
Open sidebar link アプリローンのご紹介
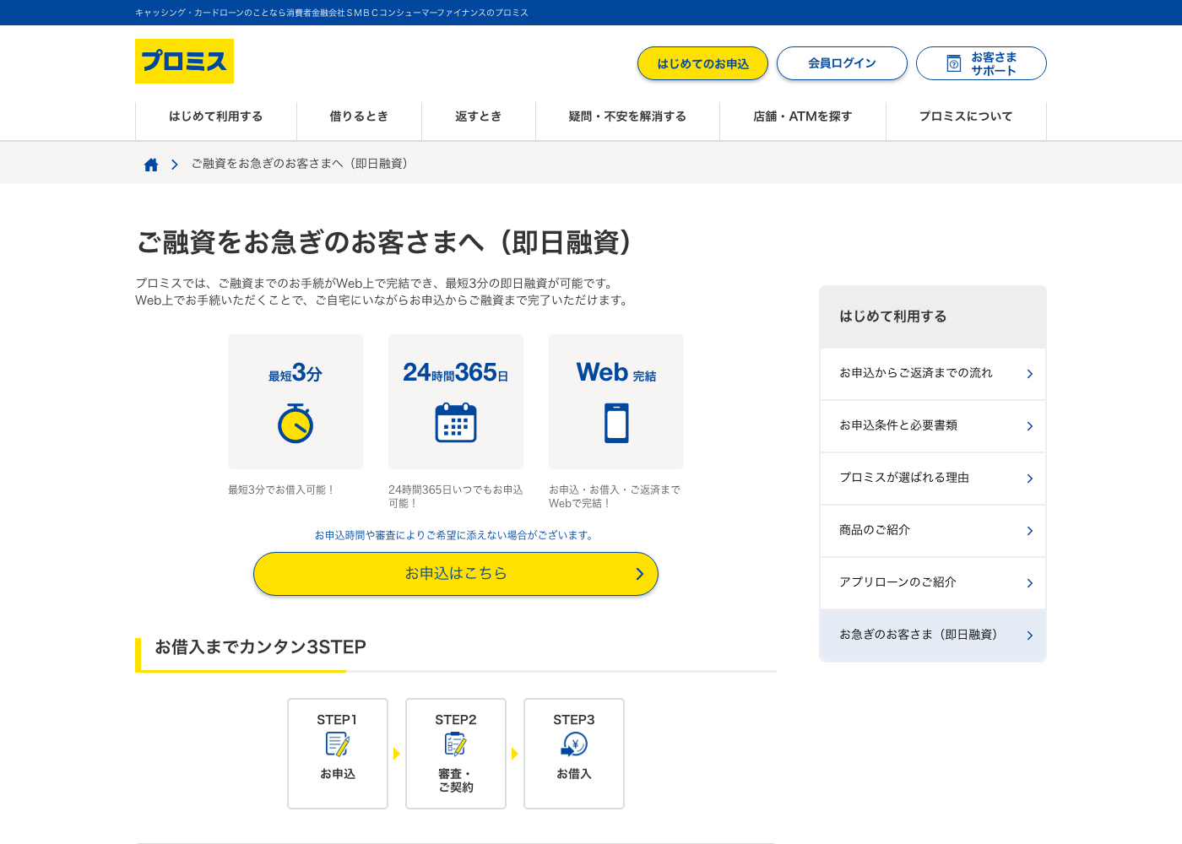coord(933,583)
